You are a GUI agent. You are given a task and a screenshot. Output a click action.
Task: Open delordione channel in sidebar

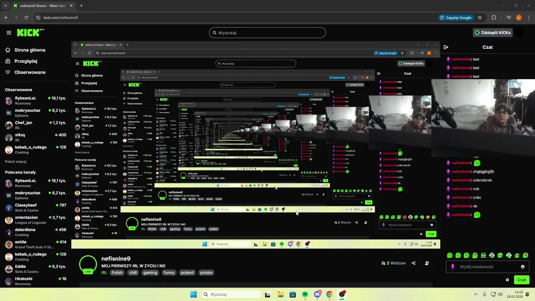click(x=35, y=232)
